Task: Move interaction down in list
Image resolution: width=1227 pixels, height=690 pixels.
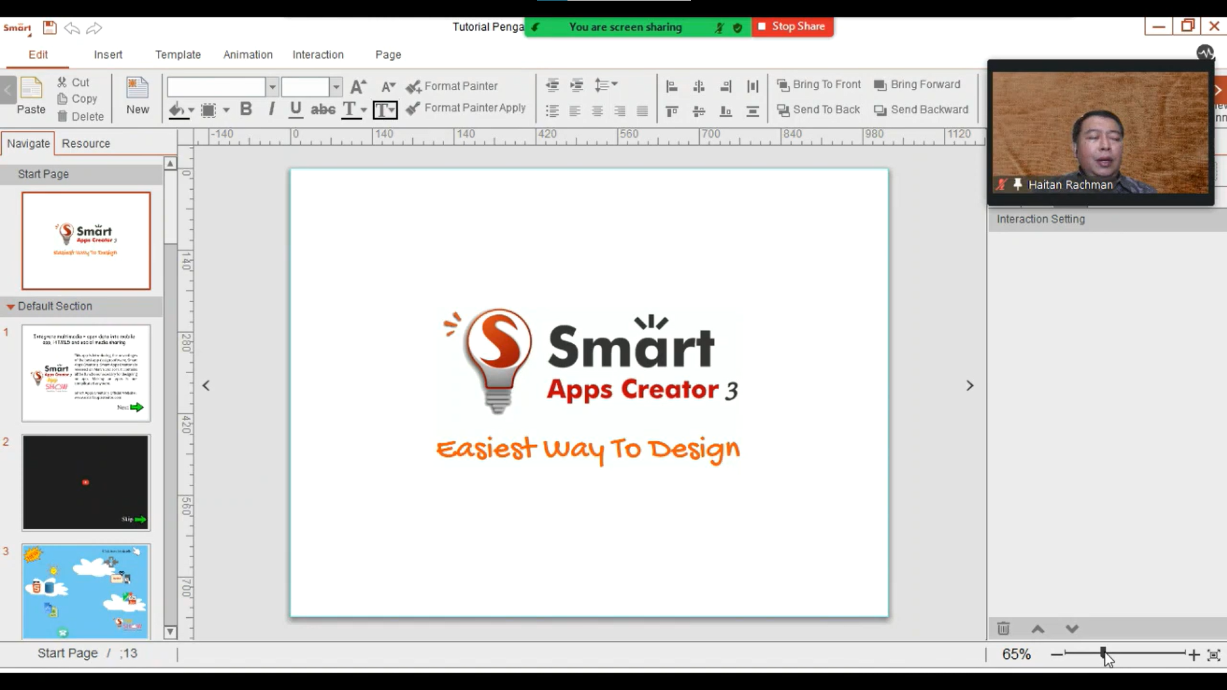Action: [x=1072, y=629]
